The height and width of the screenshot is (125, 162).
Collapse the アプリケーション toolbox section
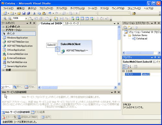[3, 30]
